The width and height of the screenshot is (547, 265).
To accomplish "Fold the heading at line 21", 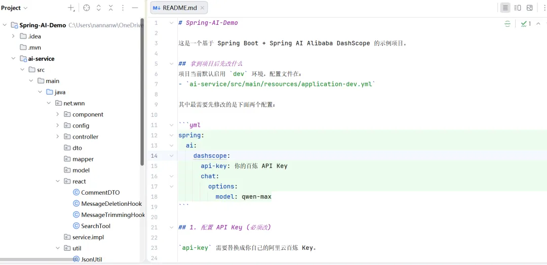I will click(171, 228).
